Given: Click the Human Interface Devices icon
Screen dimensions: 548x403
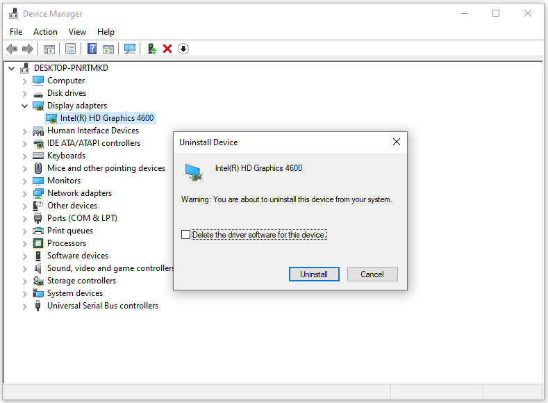Looking at the screenshot, I should click(38, 131).
